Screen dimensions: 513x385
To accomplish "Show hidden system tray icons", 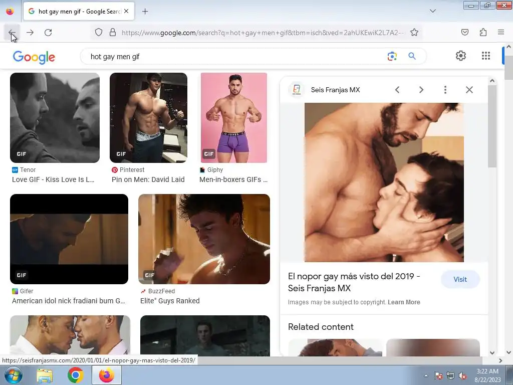I will point(426,375).
